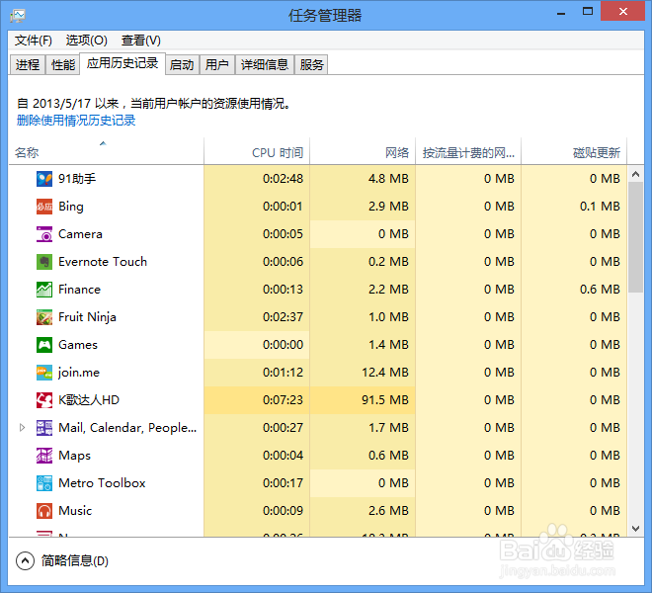Open the 用户 tab
The height and width of the screenshot is (593, 652).
[x=217, y=64]
